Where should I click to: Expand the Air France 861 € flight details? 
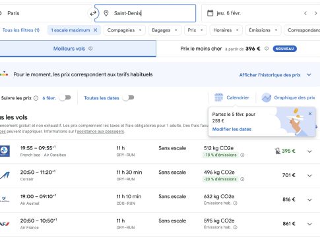[x=309, y=224]
